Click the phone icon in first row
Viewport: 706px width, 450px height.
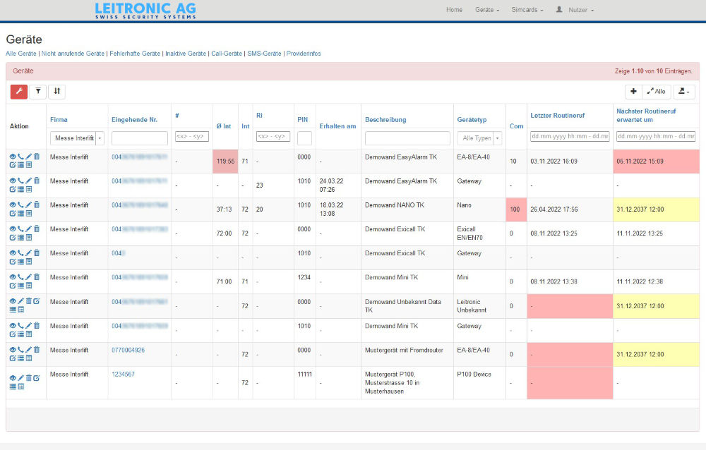20,157
